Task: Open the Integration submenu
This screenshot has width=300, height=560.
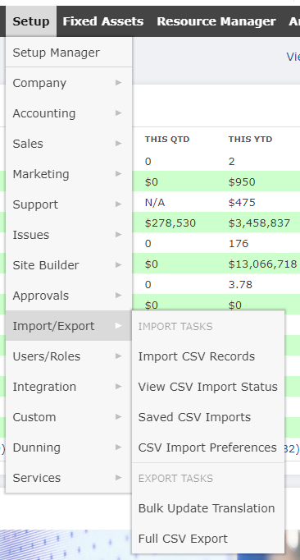Action: (x=69, y=387)
